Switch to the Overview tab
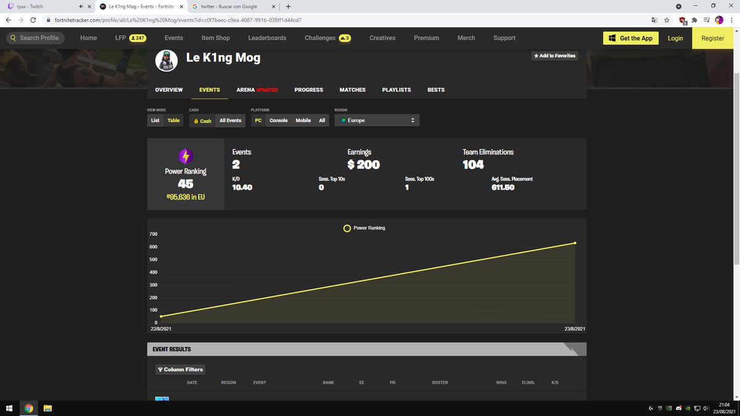740x416 pixels. (169, 90)
